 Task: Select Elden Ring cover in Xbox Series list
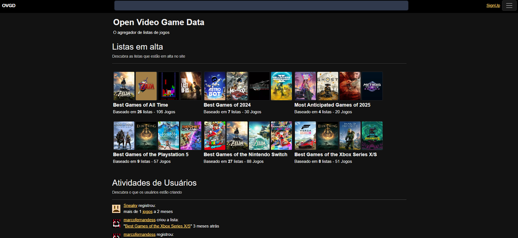point(328,136)
